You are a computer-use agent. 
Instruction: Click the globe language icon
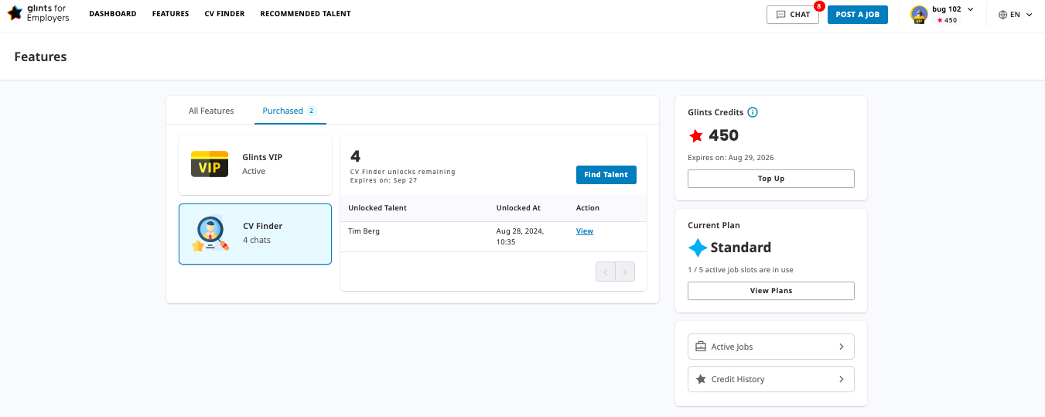coord(1003,15)
